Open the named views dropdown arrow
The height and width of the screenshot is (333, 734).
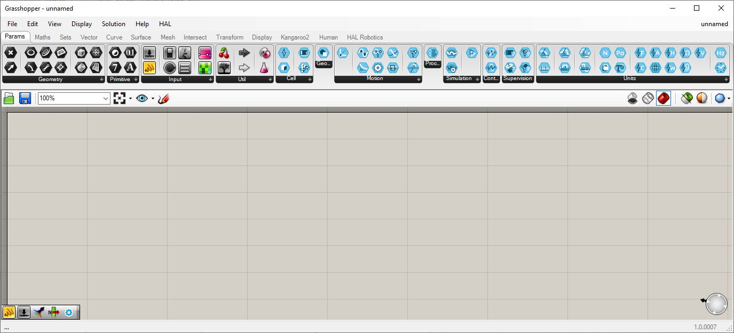(x=153, y=98)
